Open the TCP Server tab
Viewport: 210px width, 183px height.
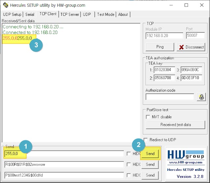click(70, 14)
